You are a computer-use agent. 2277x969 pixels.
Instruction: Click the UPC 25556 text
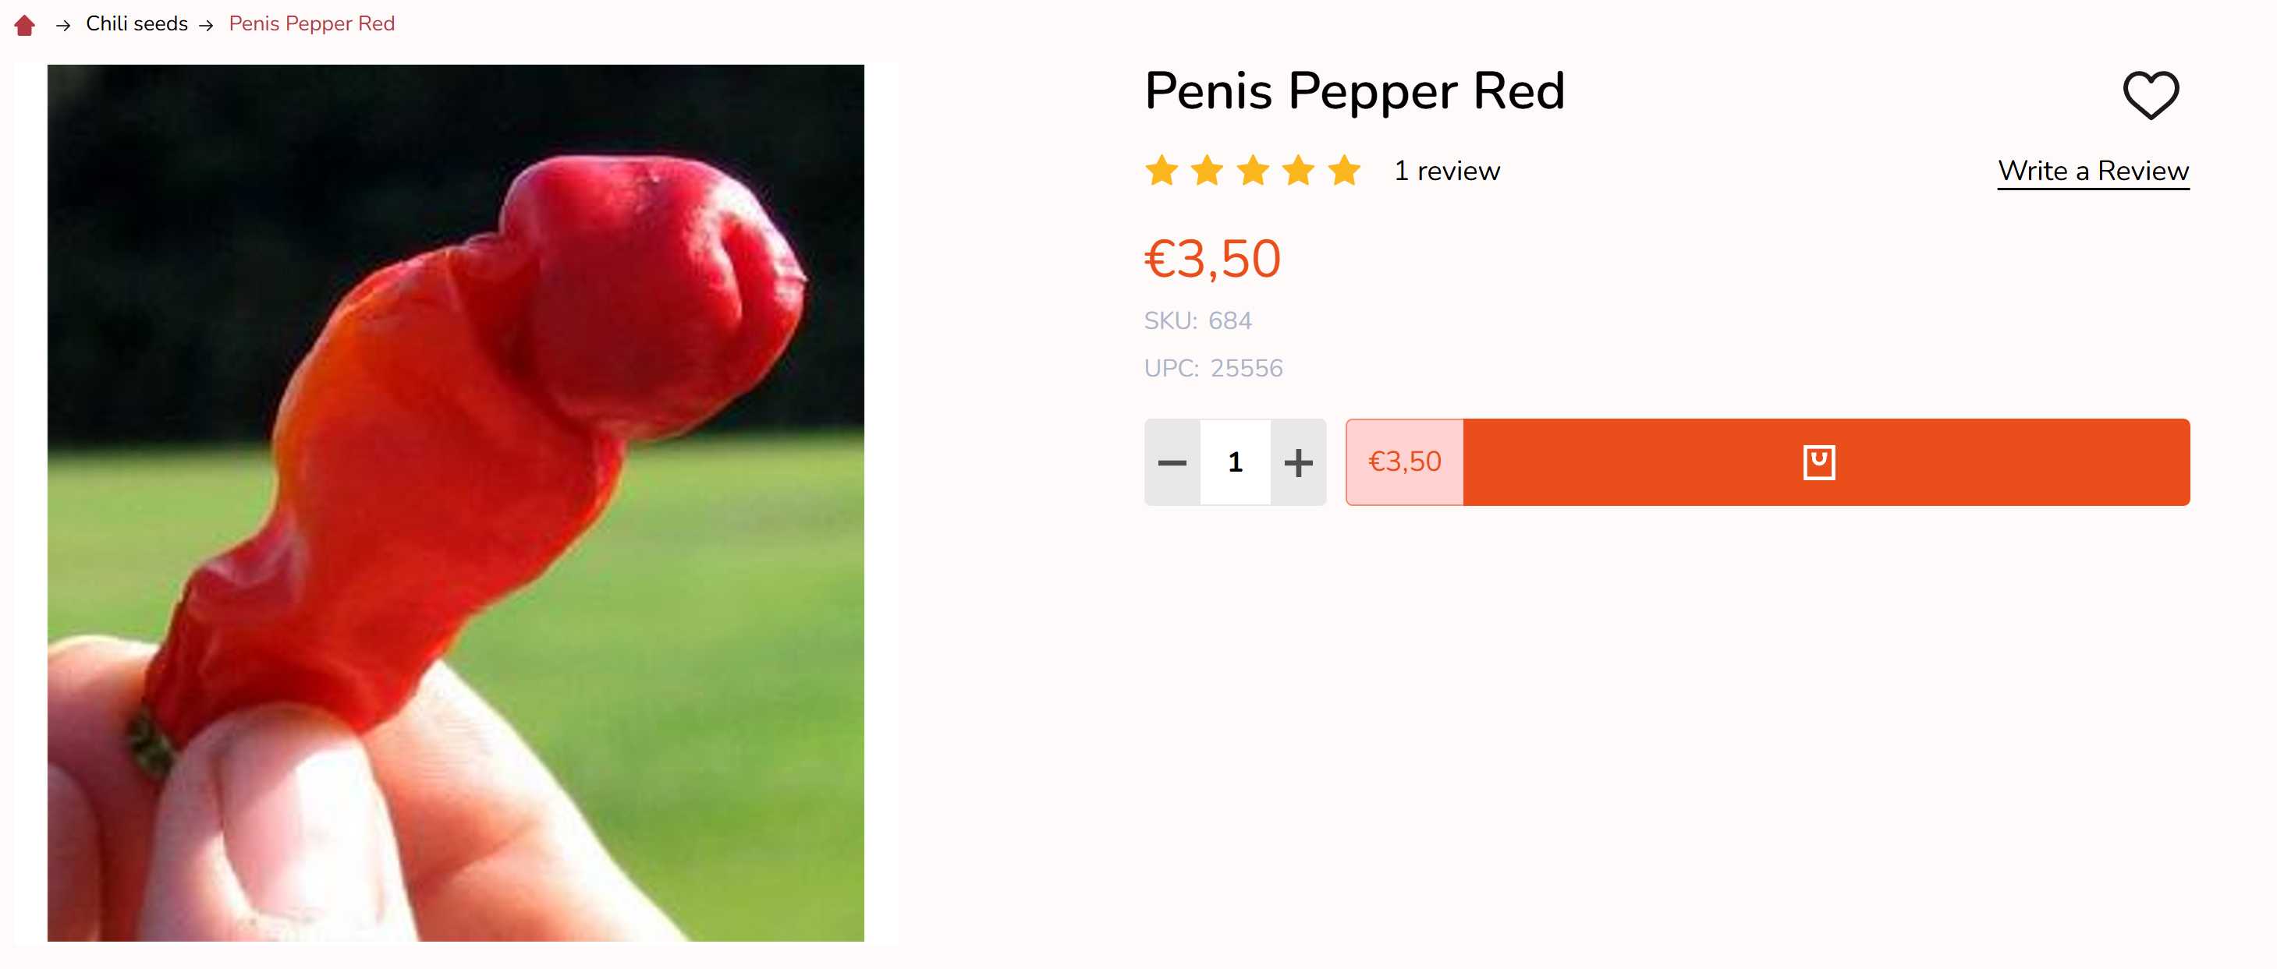pos(1213,368)
